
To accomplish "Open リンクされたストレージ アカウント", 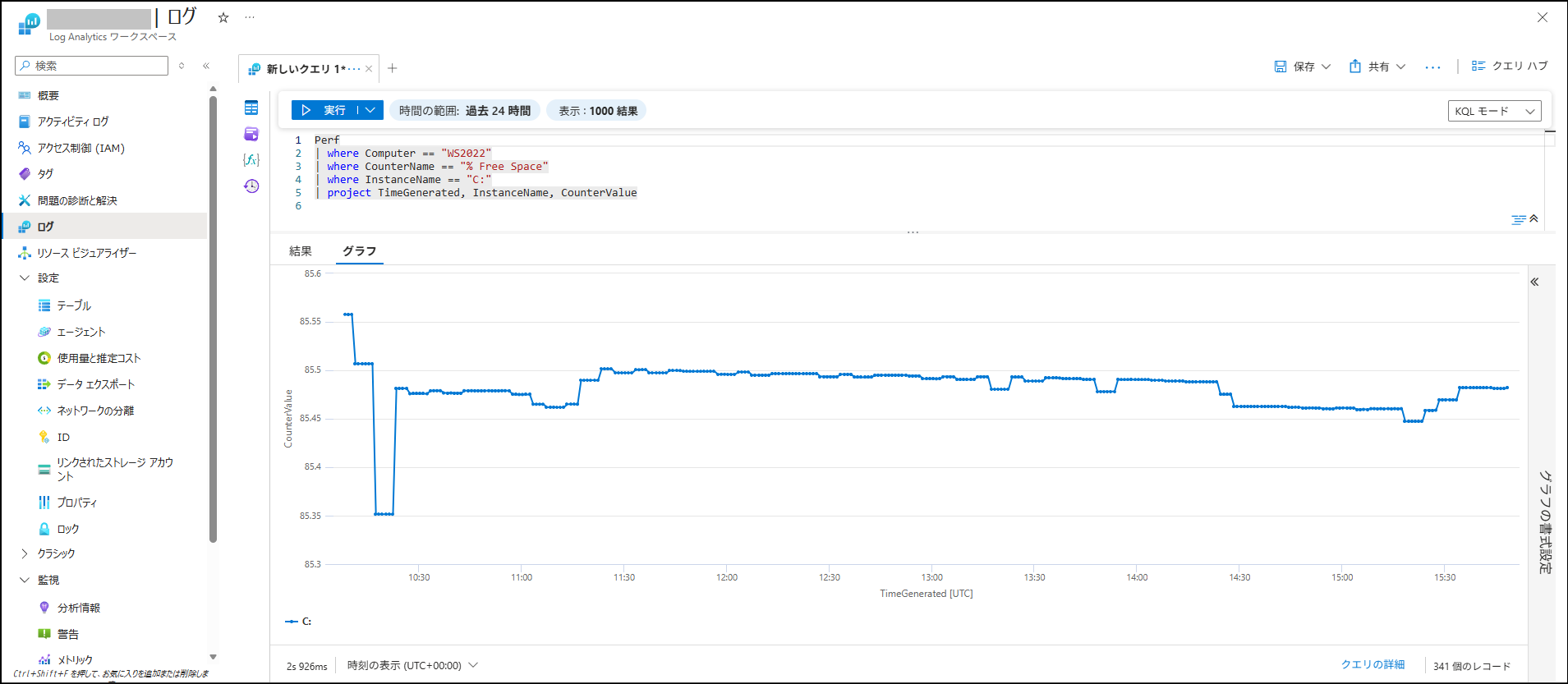I will [x=114, y=470].
